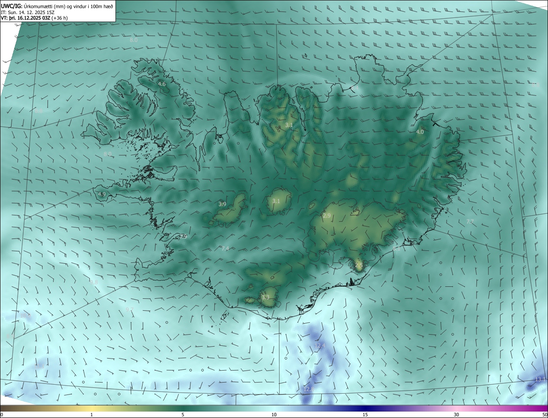Click the '9.8' value over the southwest sea
The width and height of the screenshot is (548, 418).
tap(94, 282)
